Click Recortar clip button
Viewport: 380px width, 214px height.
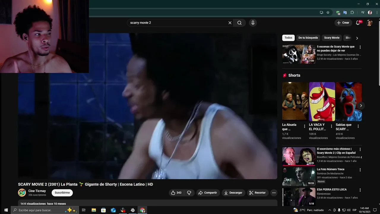pyautogui.click(x=258, y=193)
